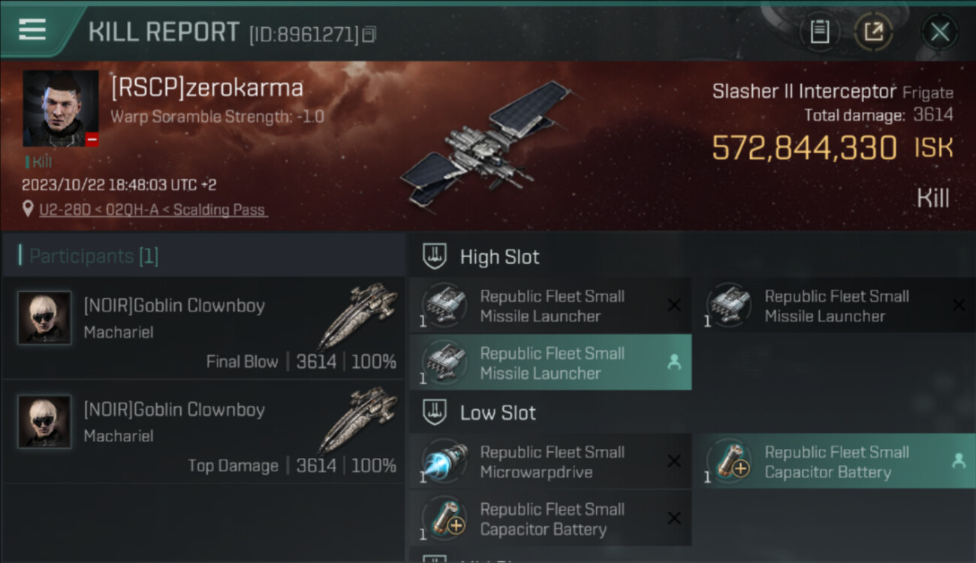The height and width of the screenshot is (563, 976).
Task: Select the first destroyed Small Missile Launcher
Action: tap(550, 306)
